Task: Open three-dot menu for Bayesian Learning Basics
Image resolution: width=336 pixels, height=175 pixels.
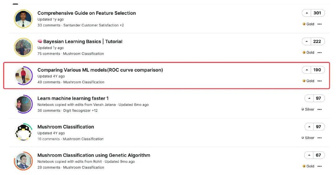Action: pos(320,53)
